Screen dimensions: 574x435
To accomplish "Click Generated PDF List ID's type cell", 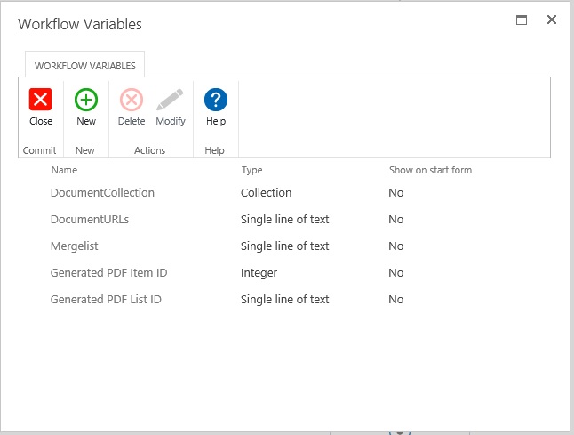I will (285, 300).
